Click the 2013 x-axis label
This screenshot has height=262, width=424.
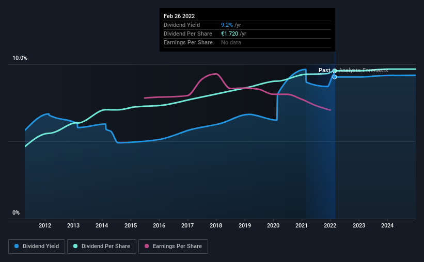click(x=73, y=225)
